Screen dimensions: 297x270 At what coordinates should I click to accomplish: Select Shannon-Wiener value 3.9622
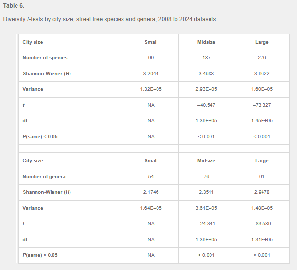[x=262, y=73]
